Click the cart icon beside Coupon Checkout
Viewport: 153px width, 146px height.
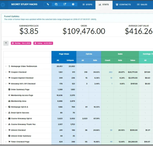click(9, 72)
